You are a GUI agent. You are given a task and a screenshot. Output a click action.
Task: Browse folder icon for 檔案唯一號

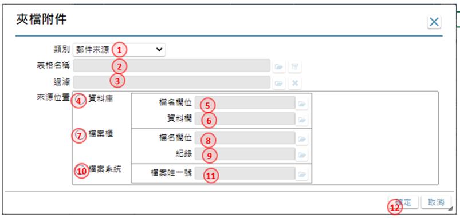302,175
